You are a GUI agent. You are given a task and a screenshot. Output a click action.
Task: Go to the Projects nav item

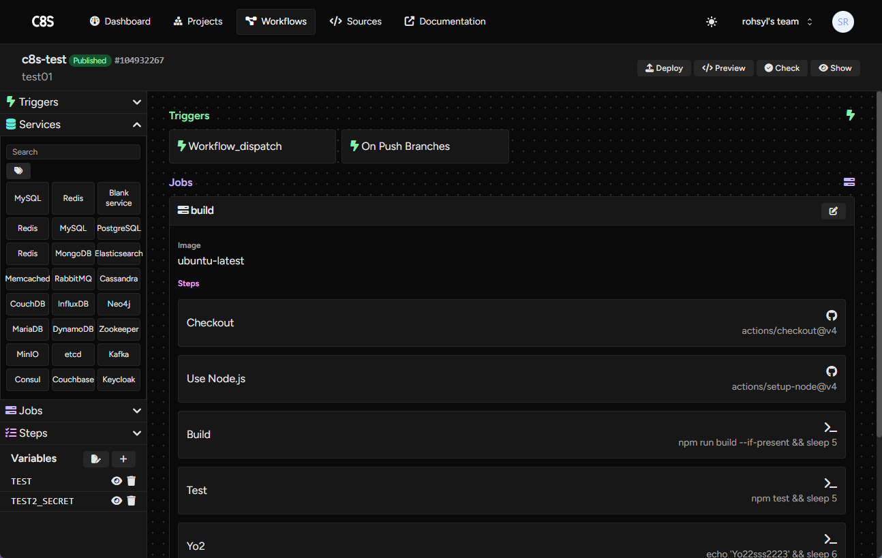(198, 22)
